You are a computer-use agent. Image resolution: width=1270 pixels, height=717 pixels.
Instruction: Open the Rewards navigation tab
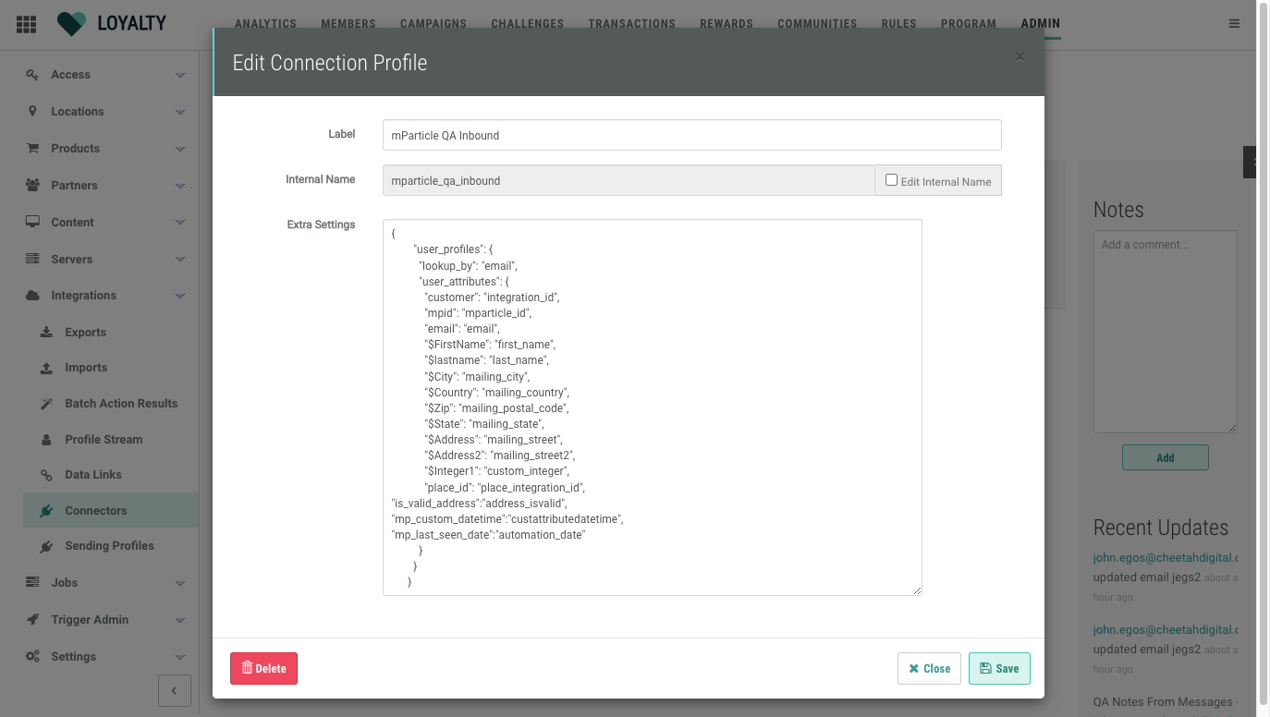pos(726,24)
